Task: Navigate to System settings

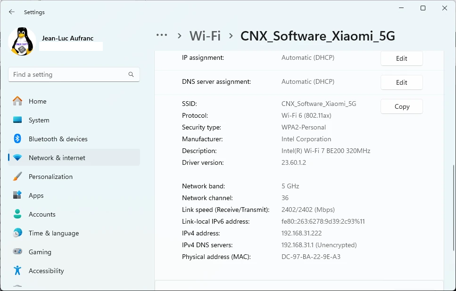Action: (74, 120)
